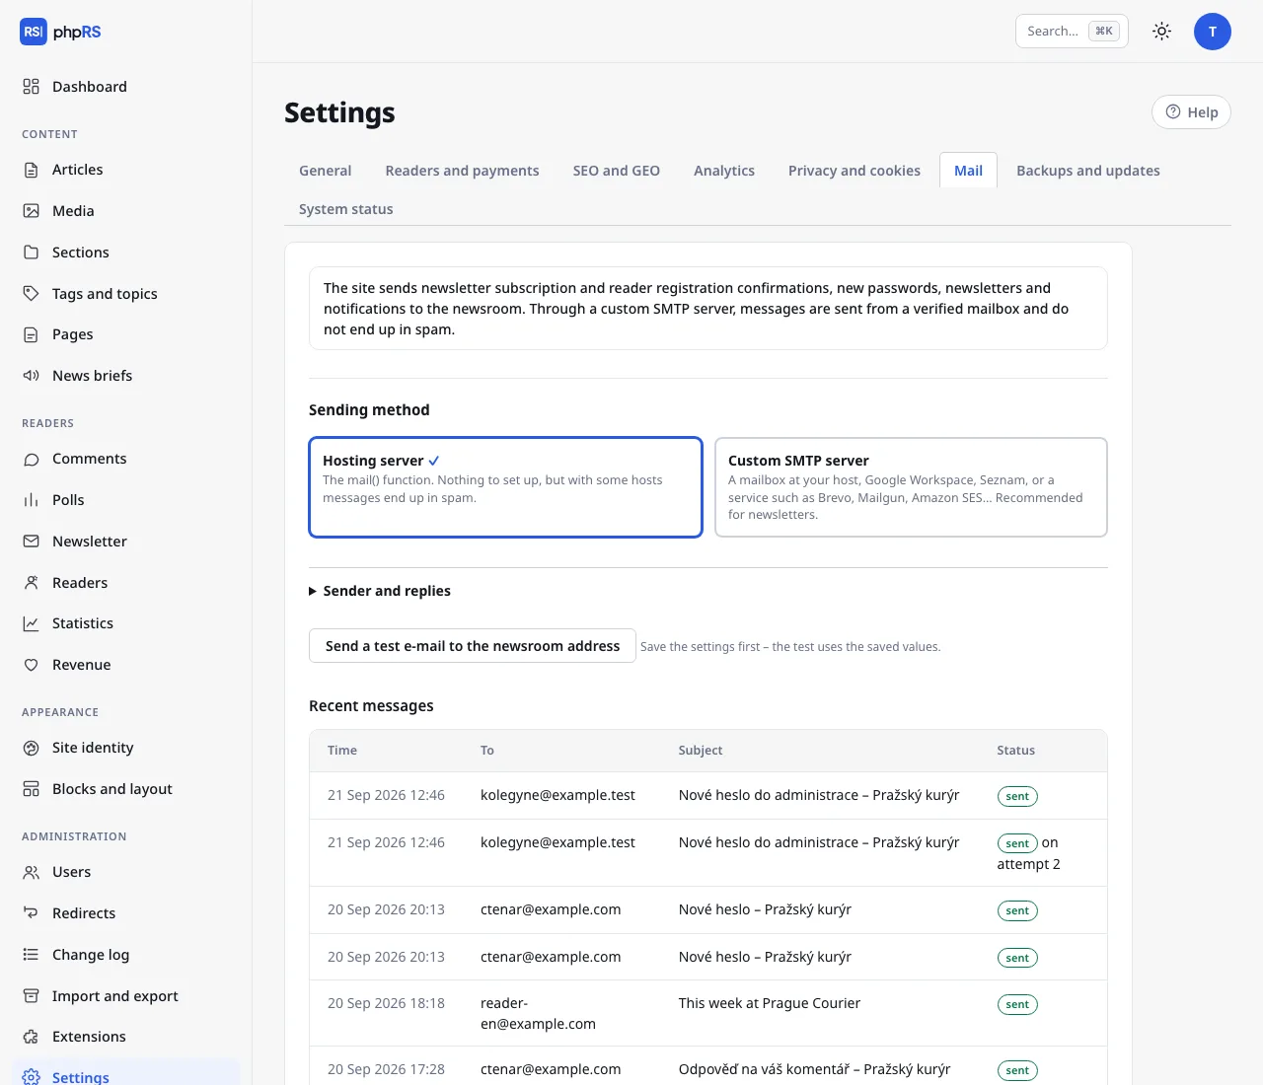Select the Mail tab
The image size is (1263, 1085).
pos(968,171)
